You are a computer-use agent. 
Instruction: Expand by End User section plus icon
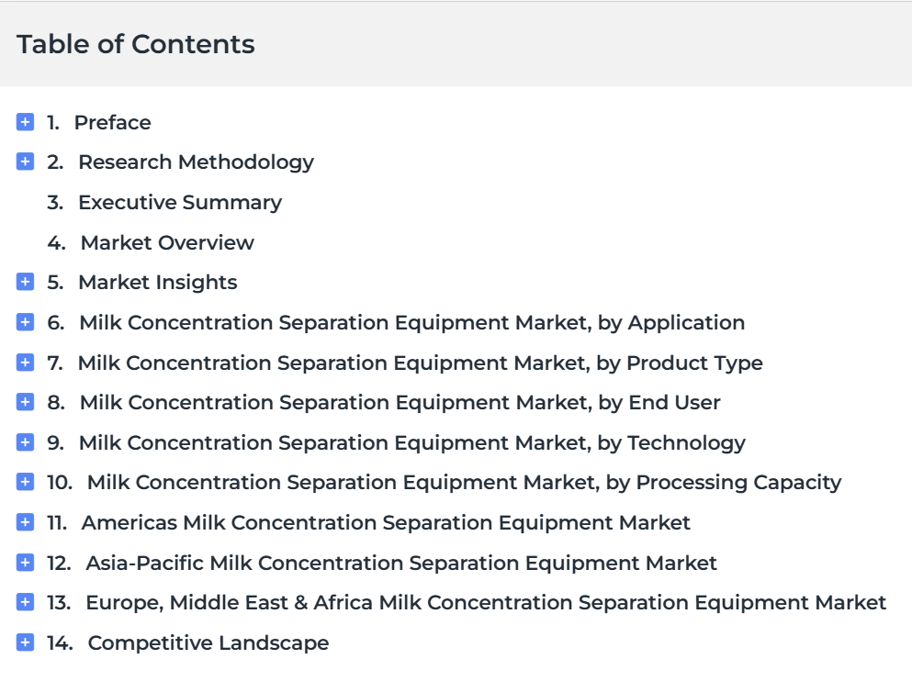[26, 402]
